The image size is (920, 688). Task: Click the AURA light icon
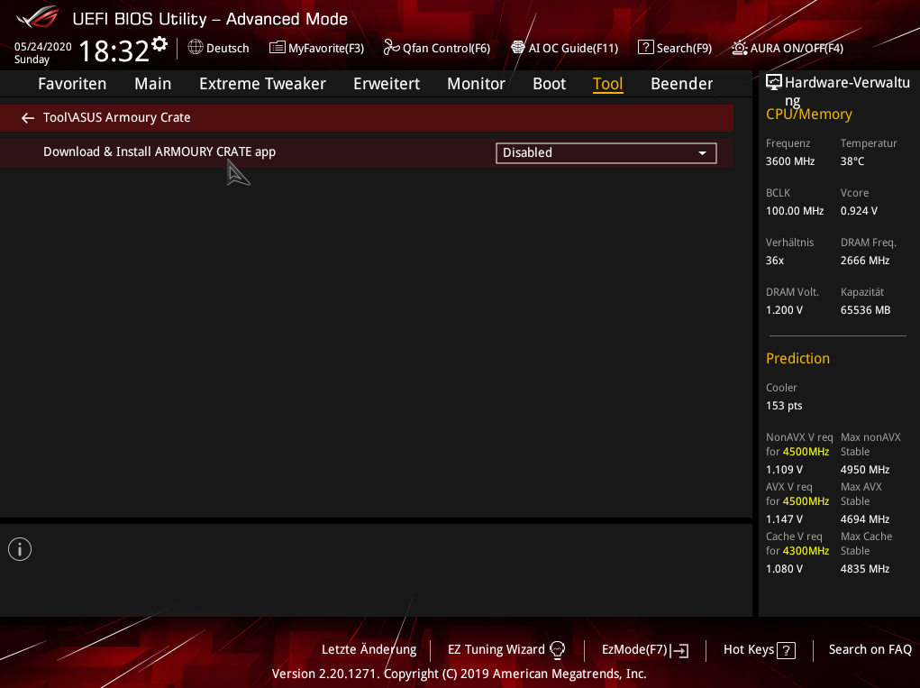740,47
